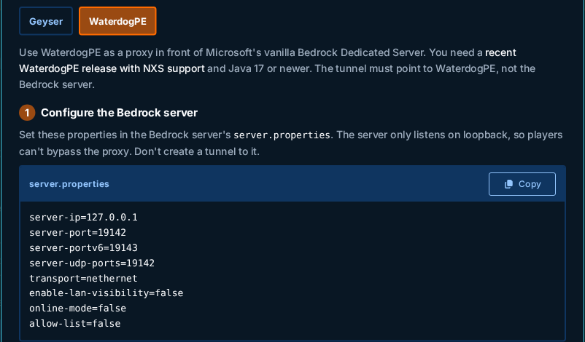Image resolution: width=585 pixels, height=342 pixels.
Task: Switch to the Geyser tab
Action: point(46,21)
